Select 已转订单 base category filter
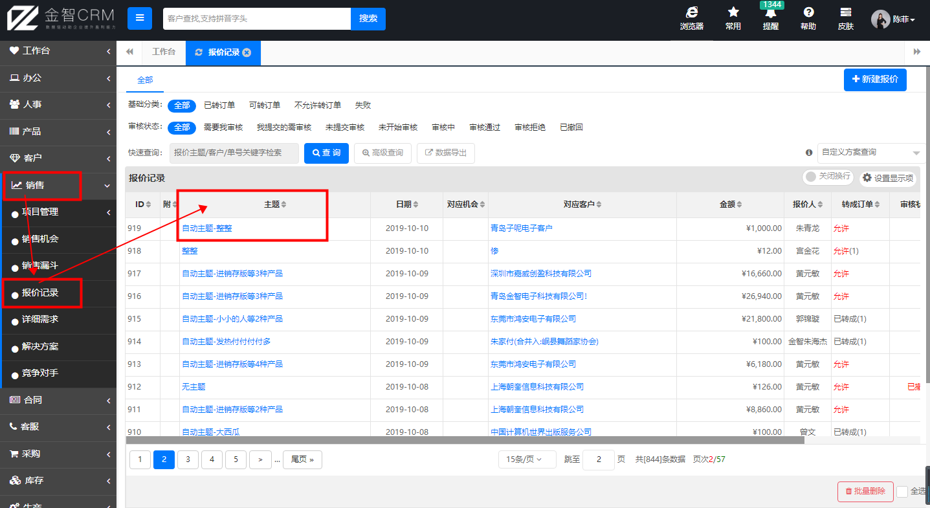The width and height of the screenshot is (930, 508). click(x=219, y=105)
